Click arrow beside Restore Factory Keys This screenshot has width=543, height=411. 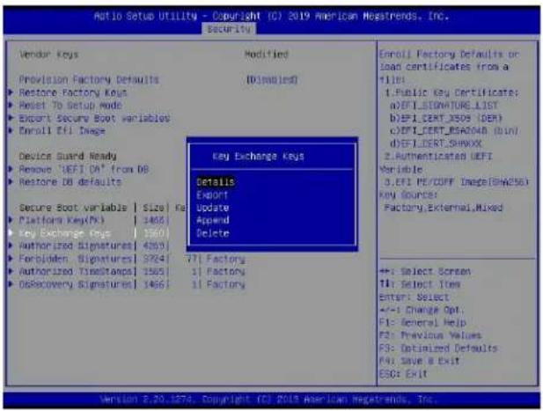coord(11,92)
